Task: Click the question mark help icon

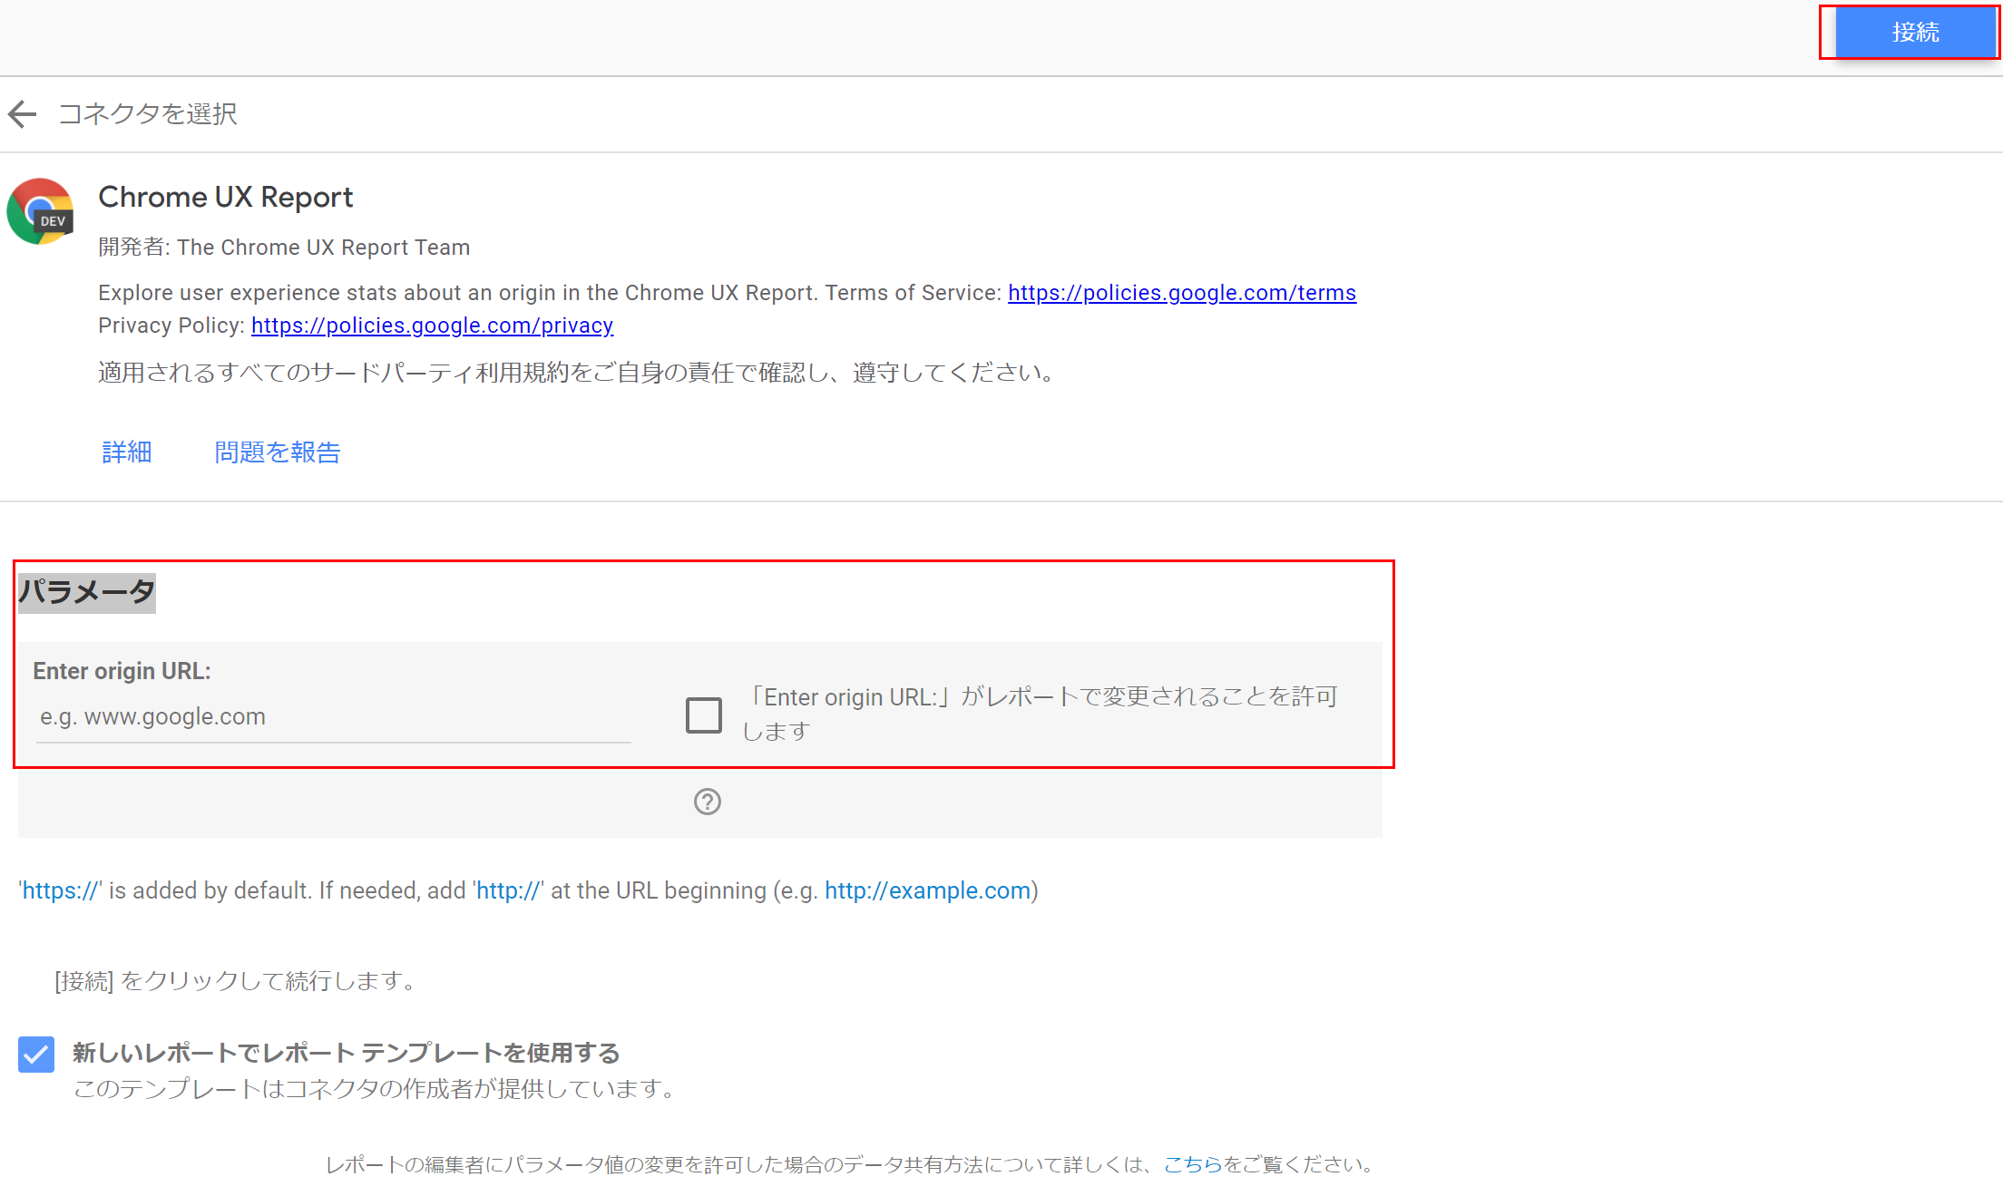Action: pos(707,802)
